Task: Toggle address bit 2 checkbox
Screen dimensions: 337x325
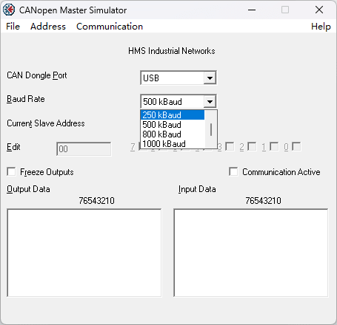Action: click(x=252, y=146)
